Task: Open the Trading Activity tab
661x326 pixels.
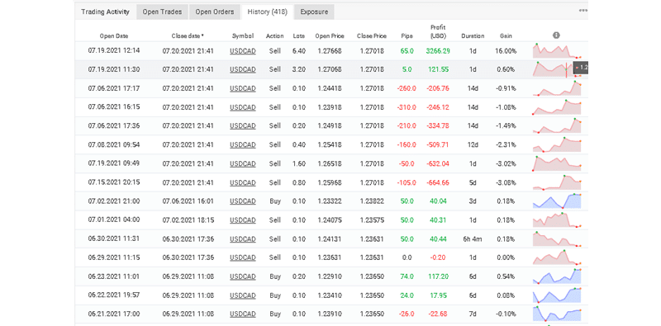Action: (x=106, y=12)
